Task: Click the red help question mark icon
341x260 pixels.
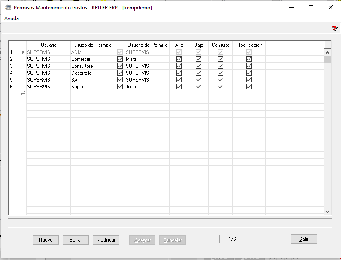Action: [334, 28]
